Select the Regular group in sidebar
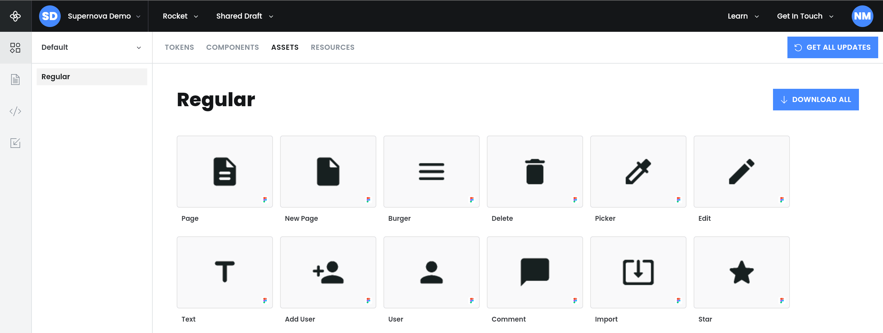This screenshot has width=883, height=333. pyautogui.click(x=92, y=77)
